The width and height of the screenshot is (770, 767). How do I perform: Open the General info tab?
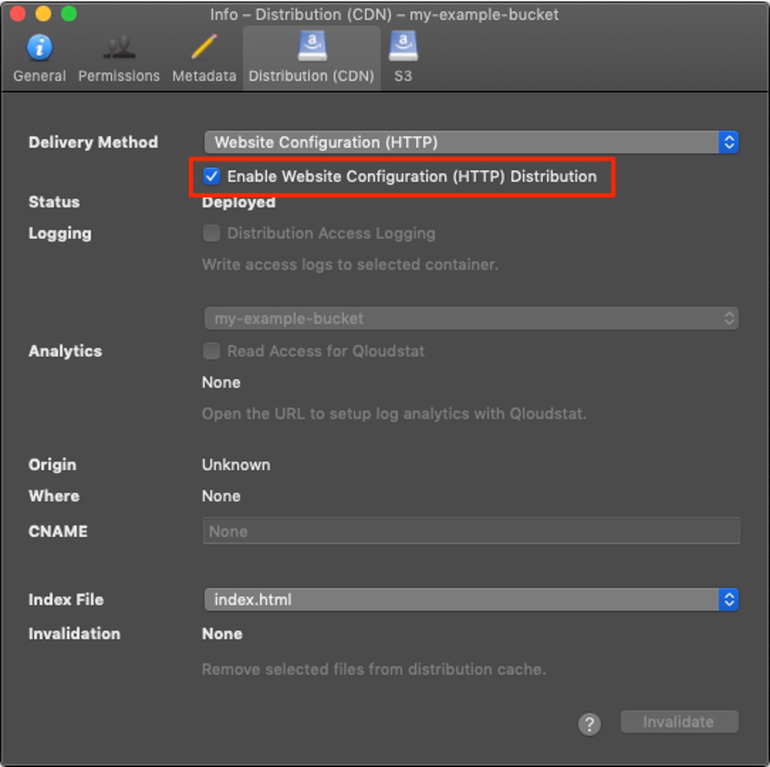(x=39, y=58)
